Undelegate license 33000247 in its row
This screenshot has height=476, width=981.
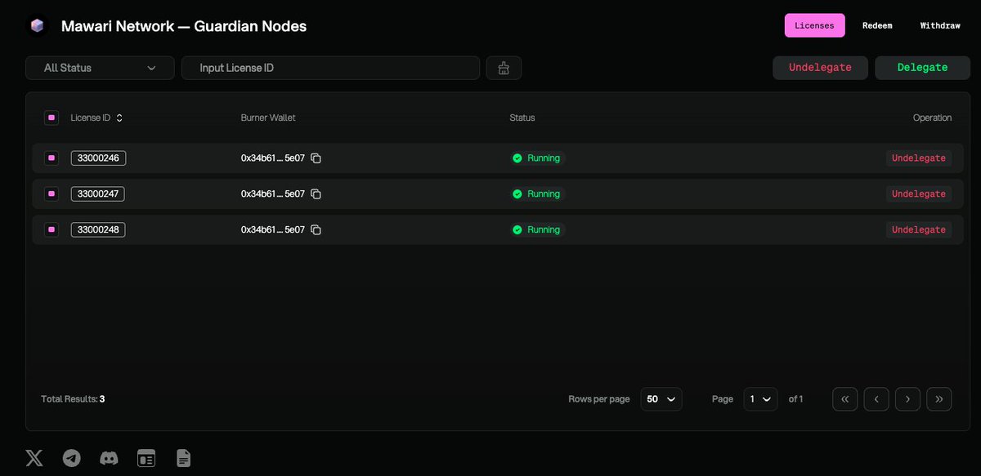click(x=919, y=194)
